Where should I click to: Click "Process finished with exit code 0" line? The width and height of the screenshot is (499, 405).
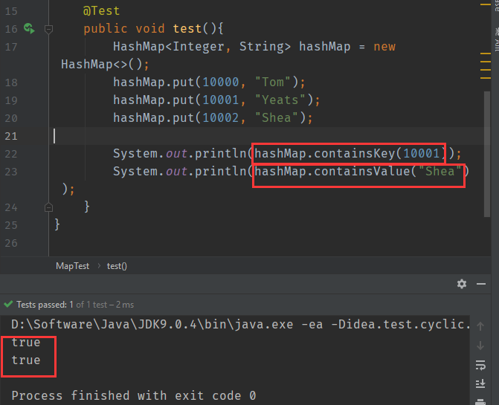134,395
